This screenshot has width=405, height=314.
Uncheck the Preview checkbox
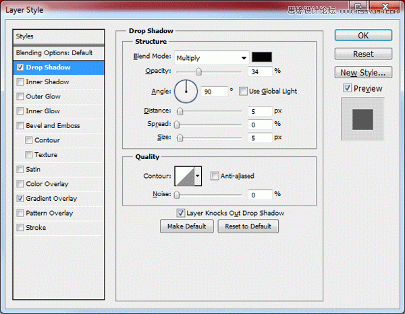pos(347,88)
